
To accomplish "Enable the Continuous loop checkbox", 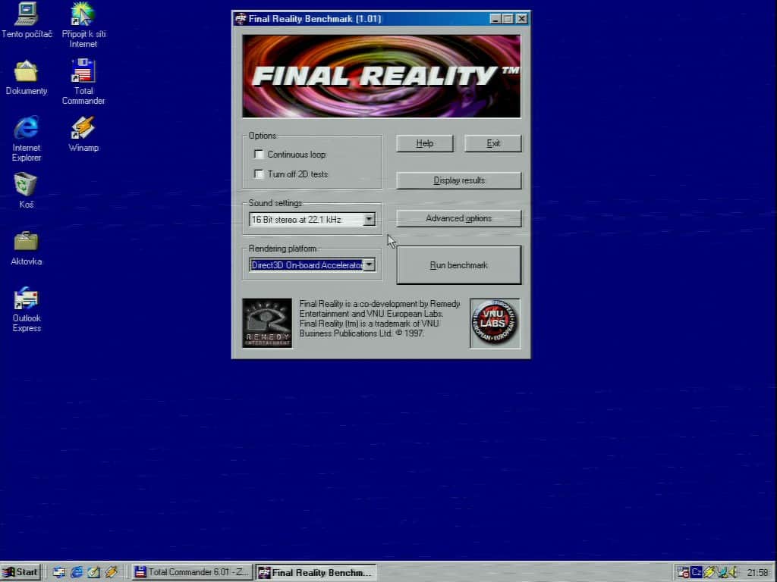I will 259,155.
